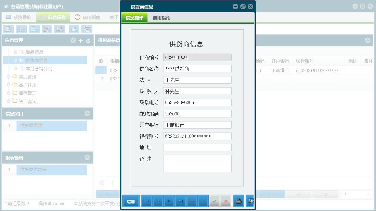This screenshot has height=211, width=376.
Task: Expand the 供货商信息 tree node
Action: pyautogui.click(x=15, y=60)
